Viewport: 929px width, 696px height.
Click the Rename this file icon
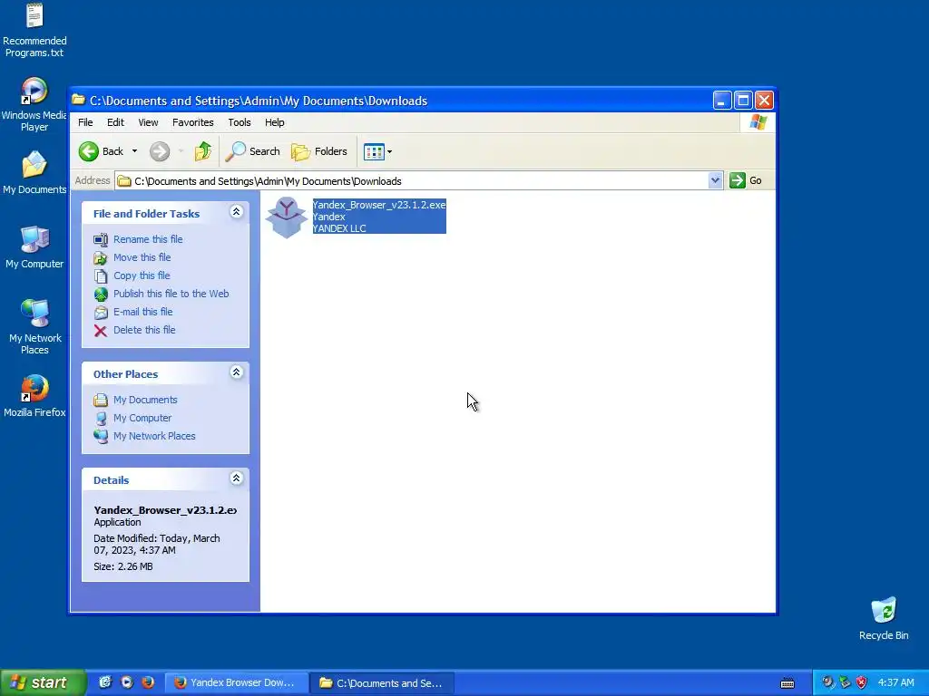[101, 239]
